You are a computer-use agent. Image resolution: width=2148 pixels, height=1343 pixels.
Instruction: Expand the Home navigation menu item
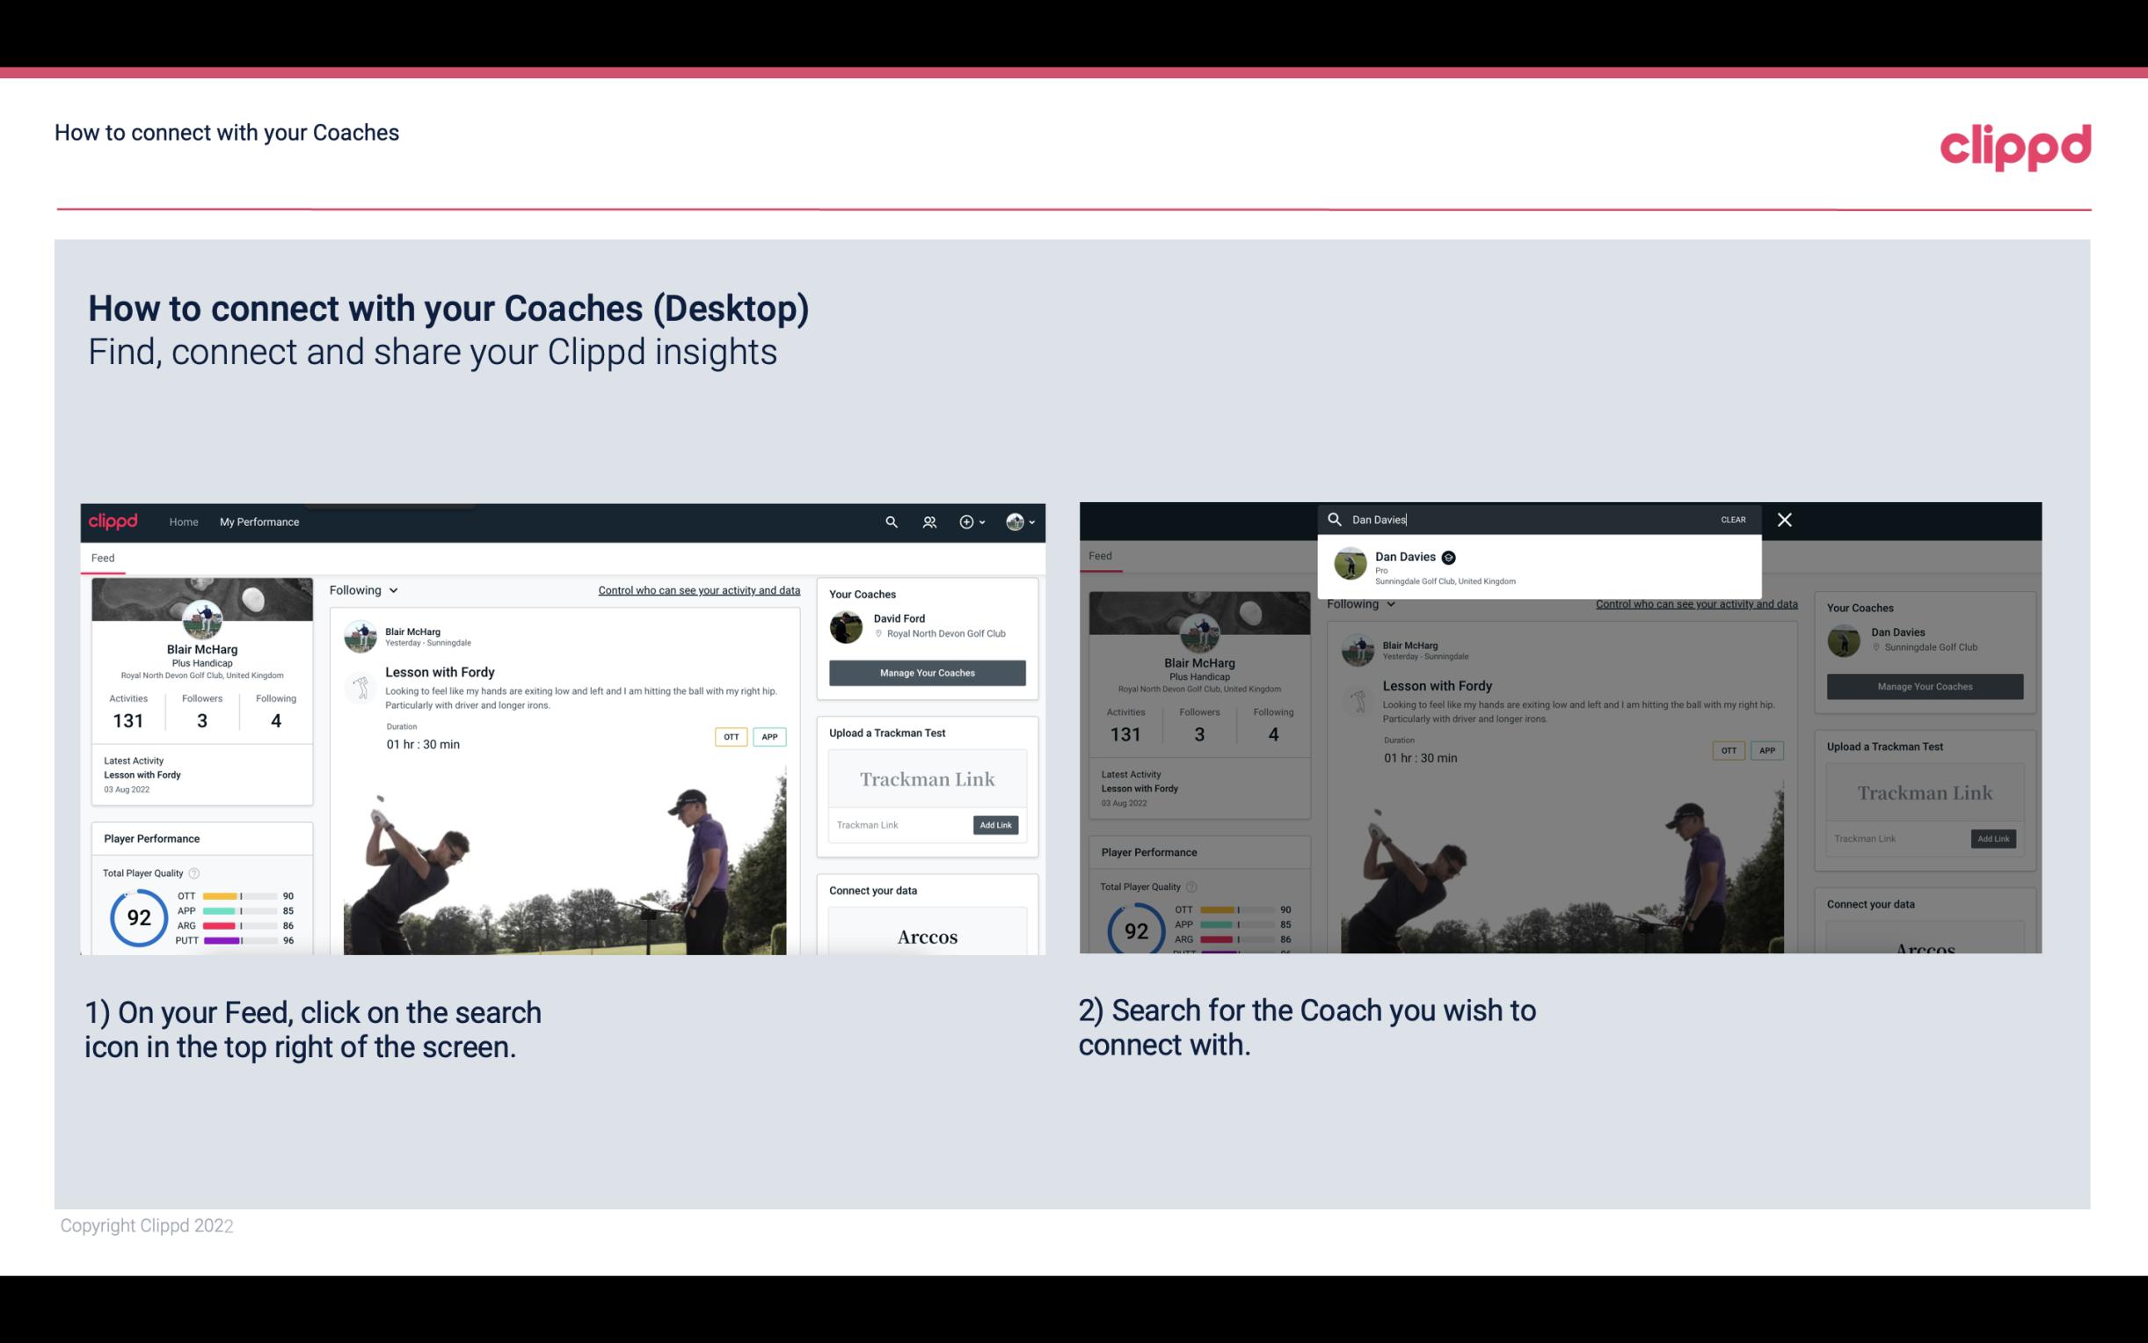point(186,522)
